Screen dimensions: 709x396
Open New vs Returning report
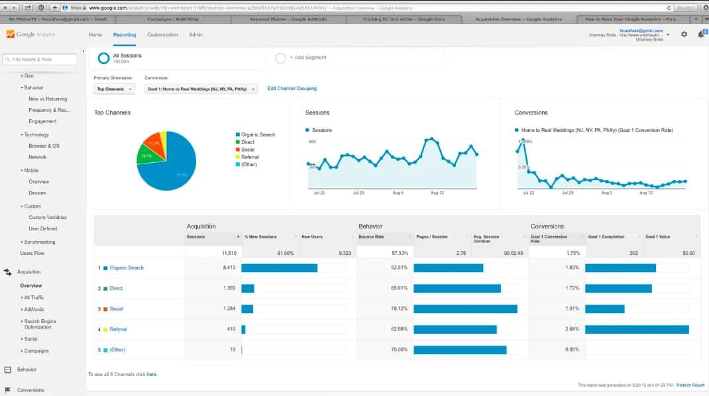48,99
